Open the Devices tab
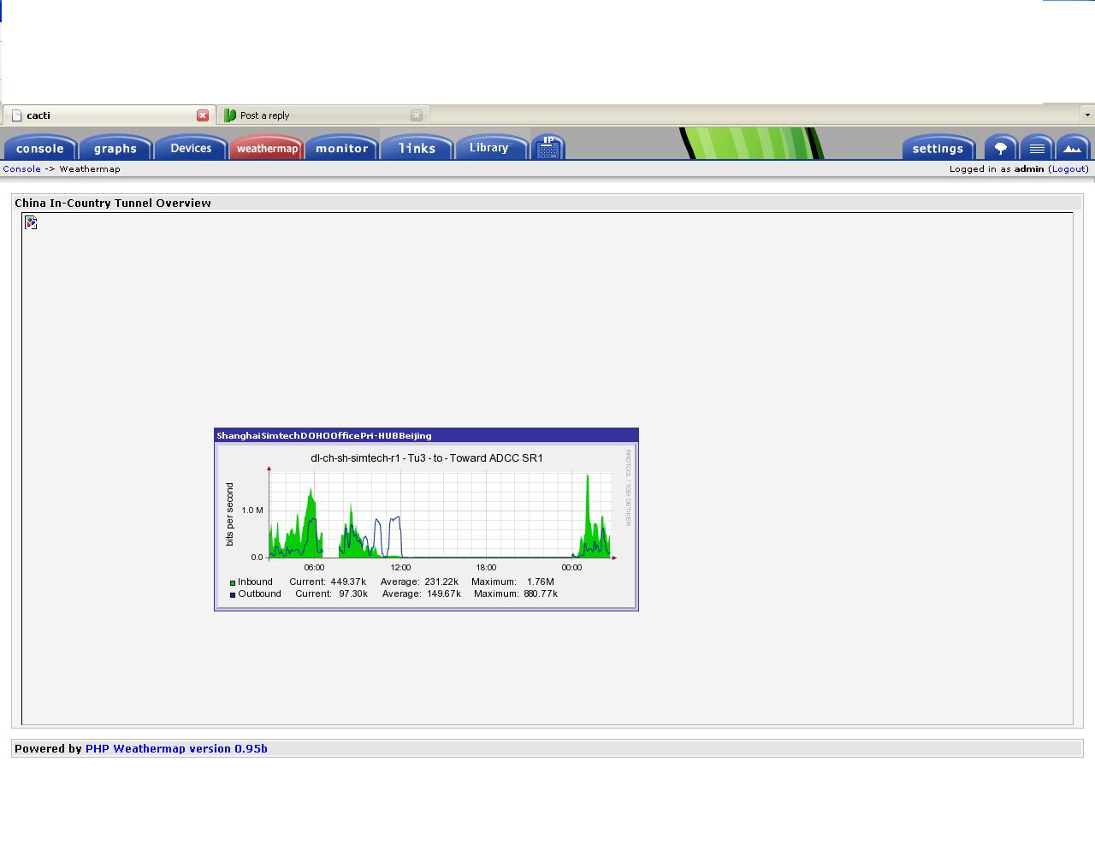Screen dimensions: 1095x850 [x=191, y=148]
